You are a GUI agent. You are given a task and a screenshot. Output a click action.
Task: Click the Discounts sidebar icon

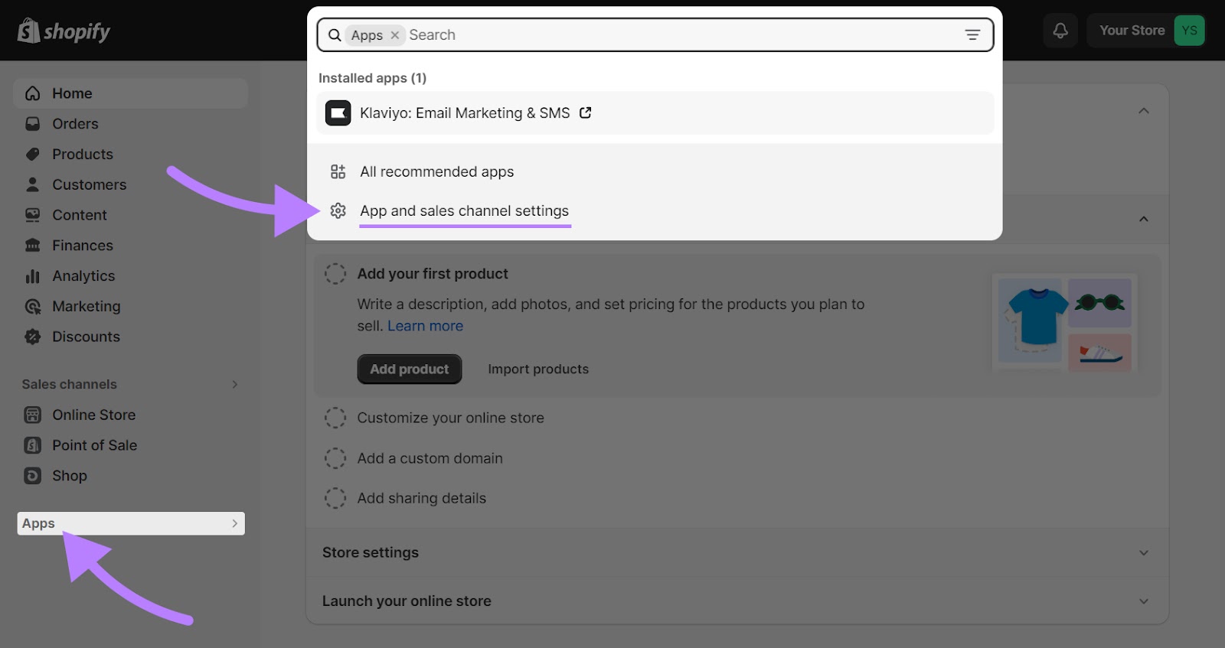point(33,337)
